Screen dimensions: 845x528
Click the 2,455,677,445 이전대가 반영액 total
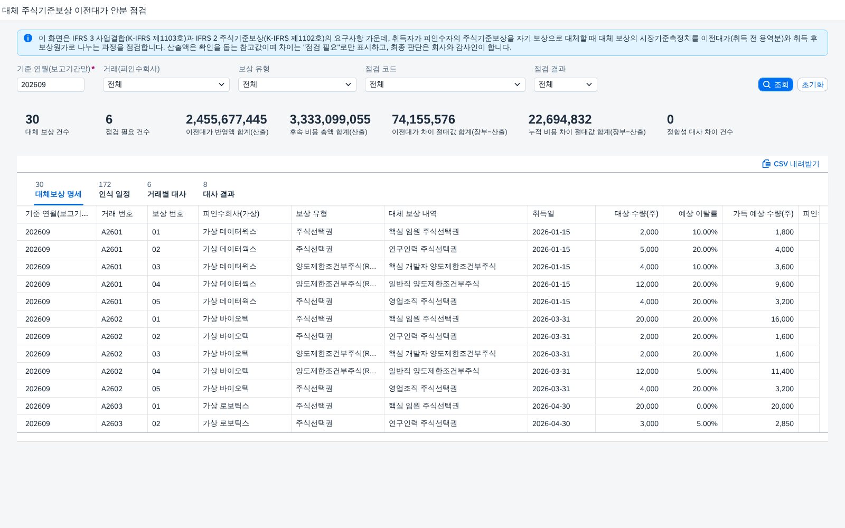pos(226,119)
